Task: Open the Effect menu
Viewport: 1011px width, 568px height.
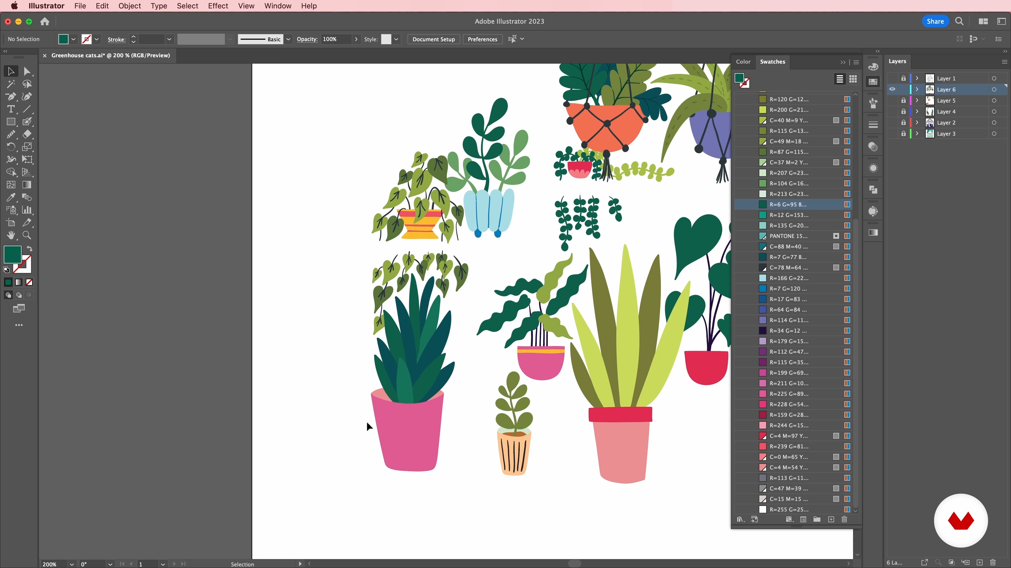Action: coord(218,6)
